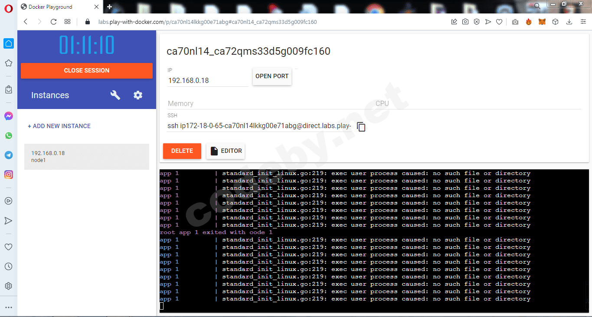Click the OPEN PORT button
Screen dimensions: 592x317
[x=272, y=76]
